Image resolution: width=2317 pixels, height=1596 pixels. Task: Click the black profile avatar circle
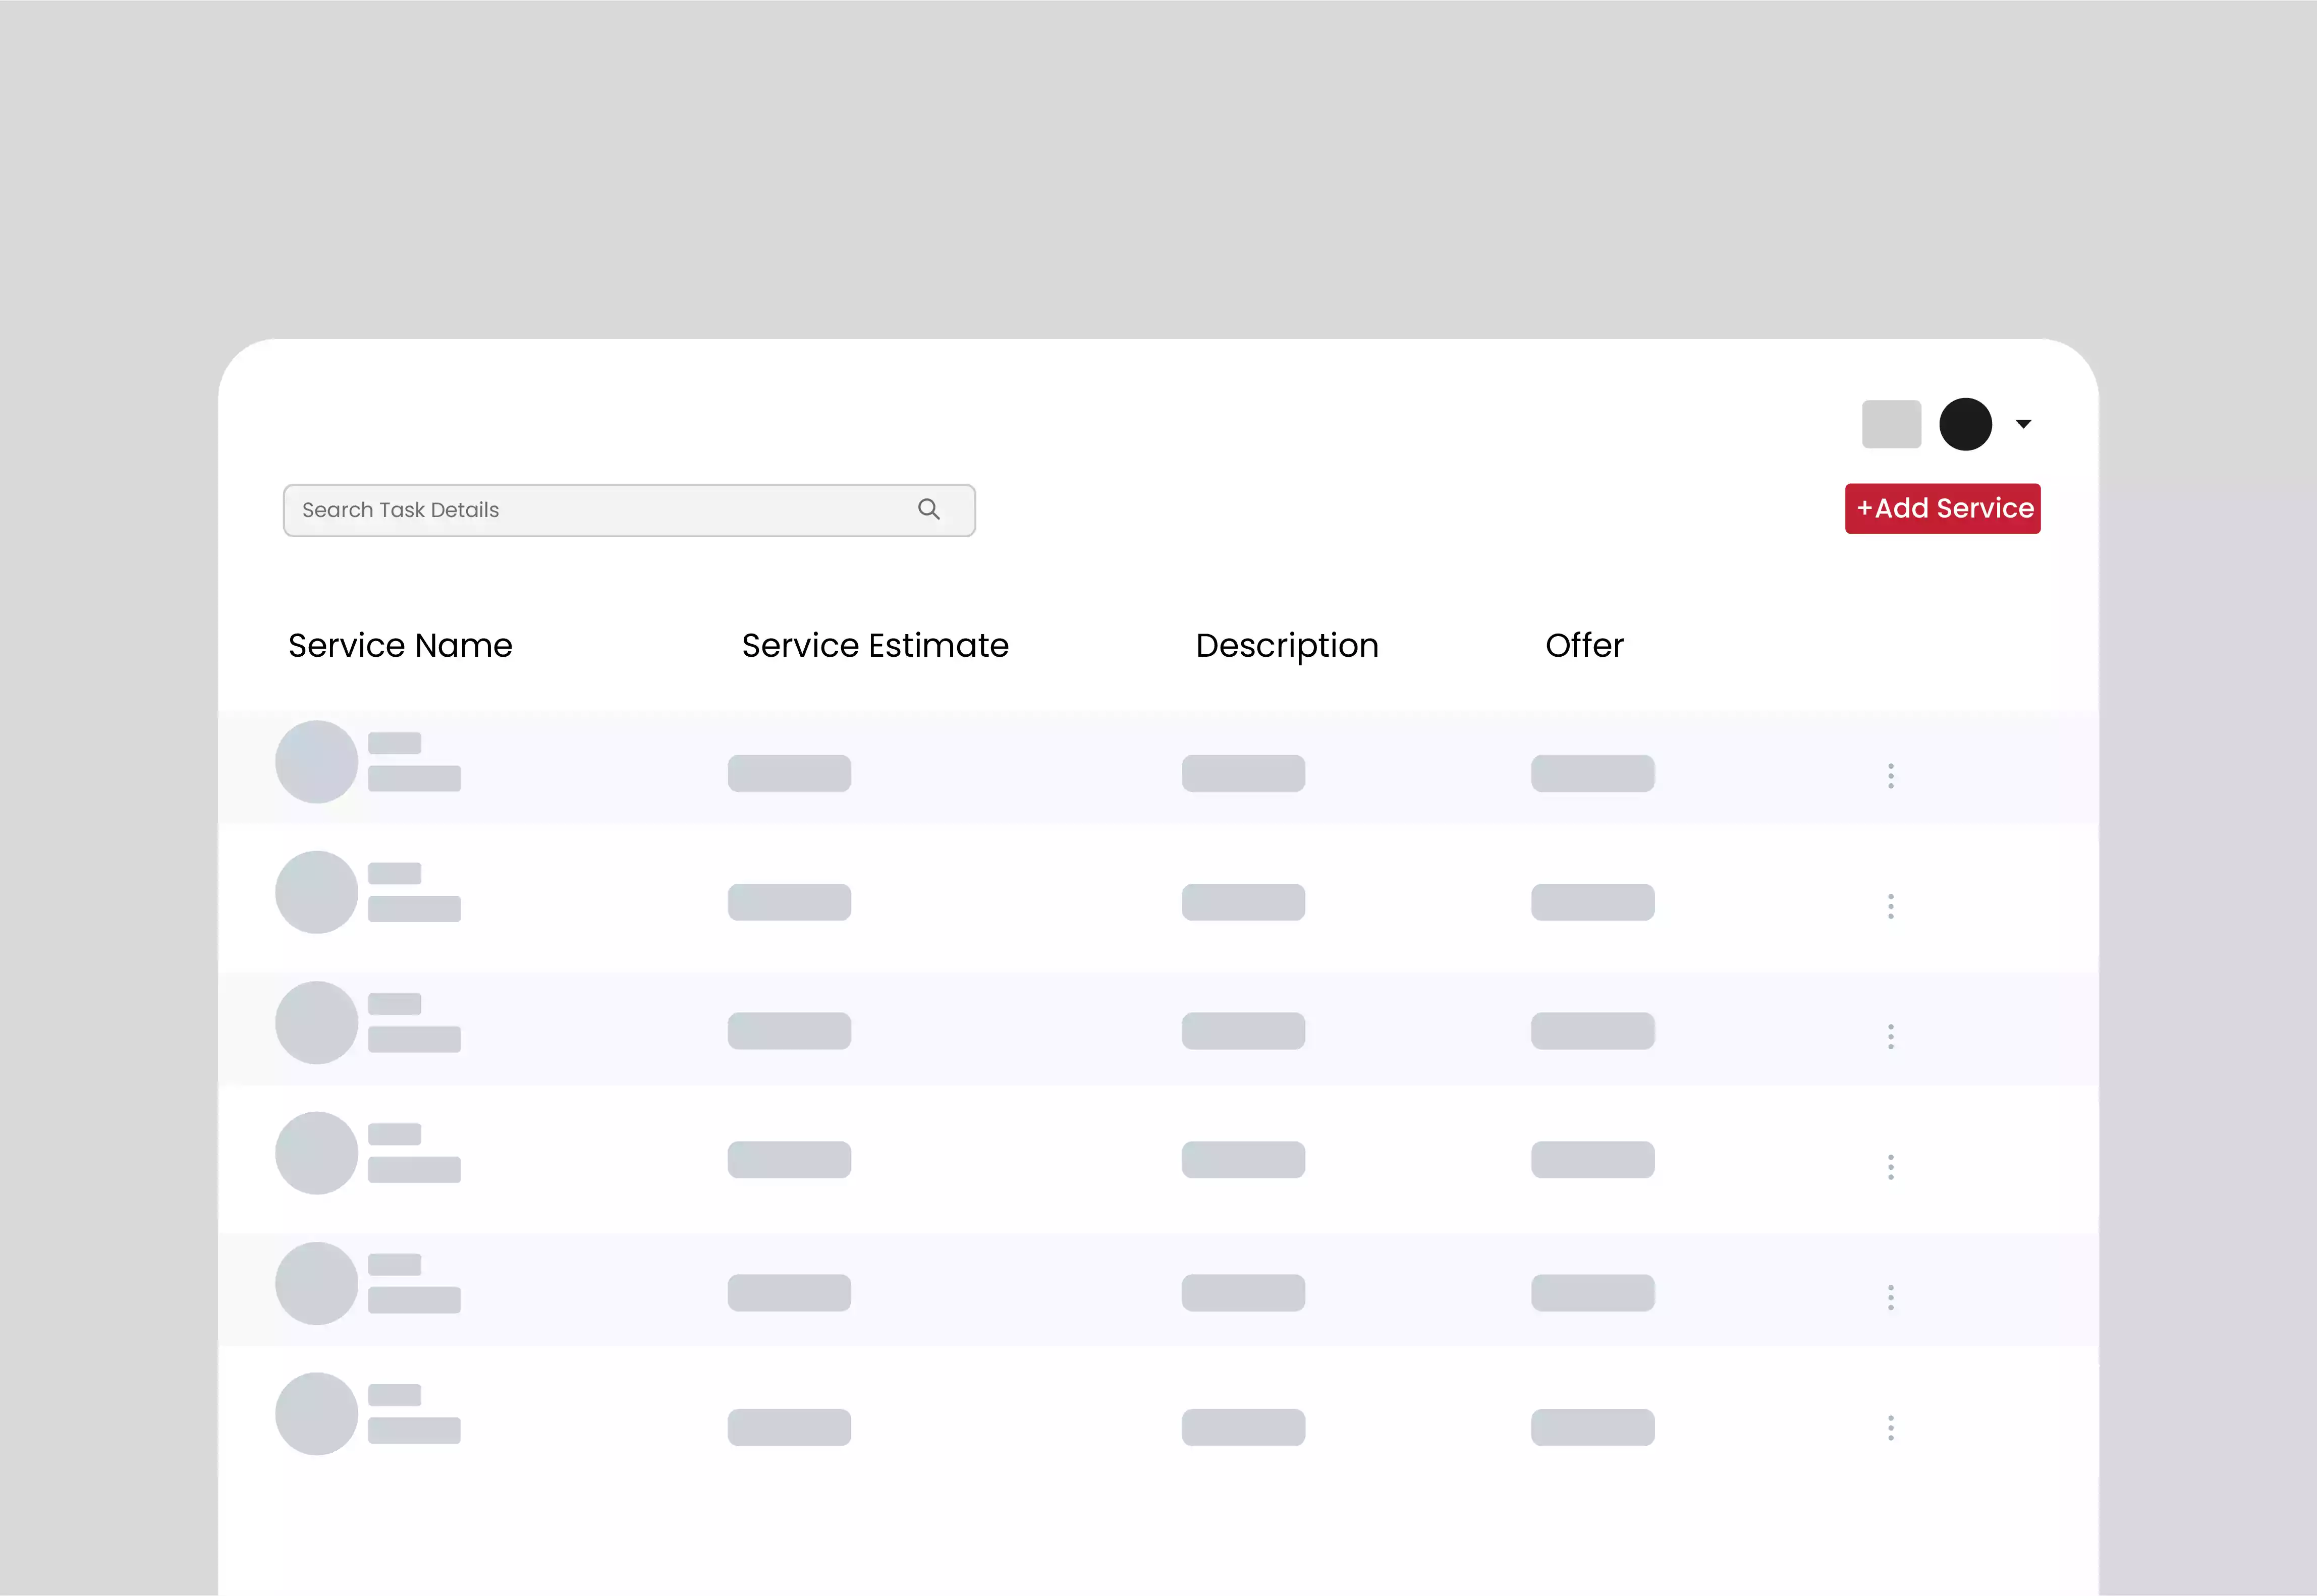(x=1965, y=424)
